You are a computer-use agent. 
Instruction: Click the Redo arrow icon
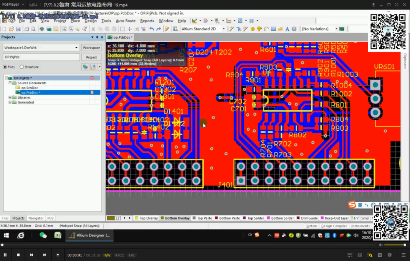click(158, 29)
